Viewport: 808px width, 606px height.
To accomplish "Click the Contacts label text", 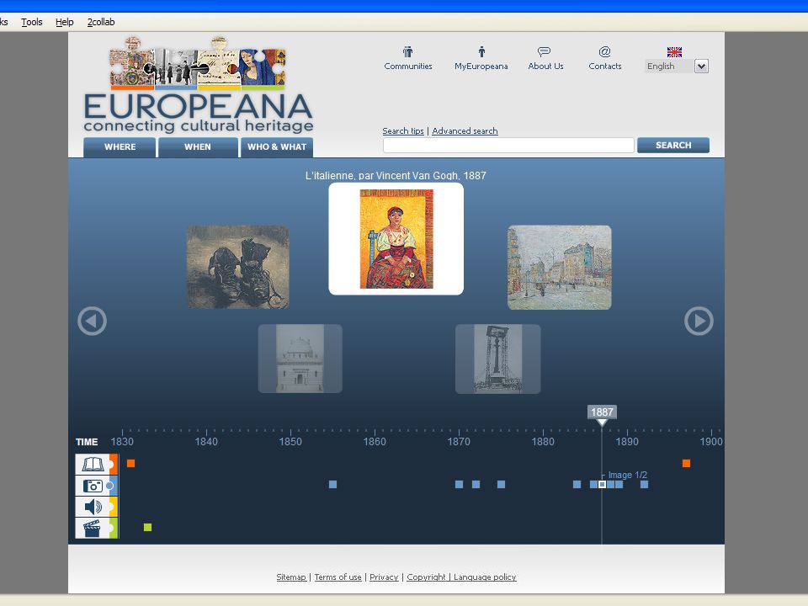I will tap(605, 66).
